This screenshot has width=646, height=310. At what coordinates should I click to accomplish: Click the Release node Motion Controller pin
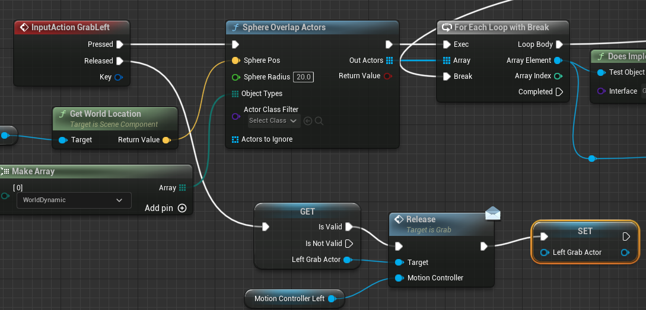click(x=399, y=278)
